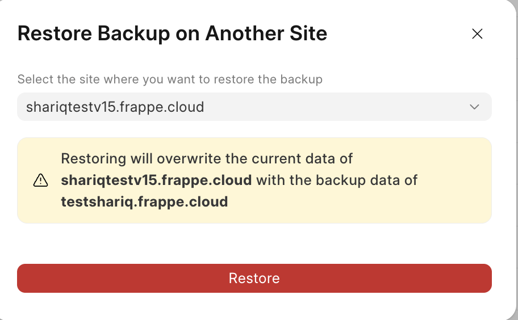Screen dimensions: 518x320
Task: Click the dialog title Restore Backup on Another Site
Action: pyautogui.click(x=172, y=33)
